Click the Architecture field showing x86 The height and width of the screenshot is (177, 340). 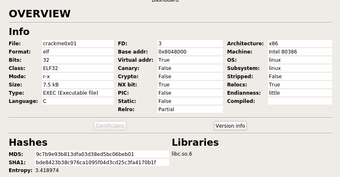tap(300, 43)
